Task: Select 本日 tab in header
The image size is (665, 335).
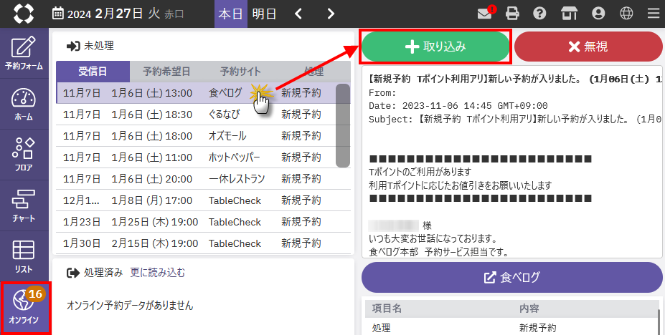Action: [231, 14]
